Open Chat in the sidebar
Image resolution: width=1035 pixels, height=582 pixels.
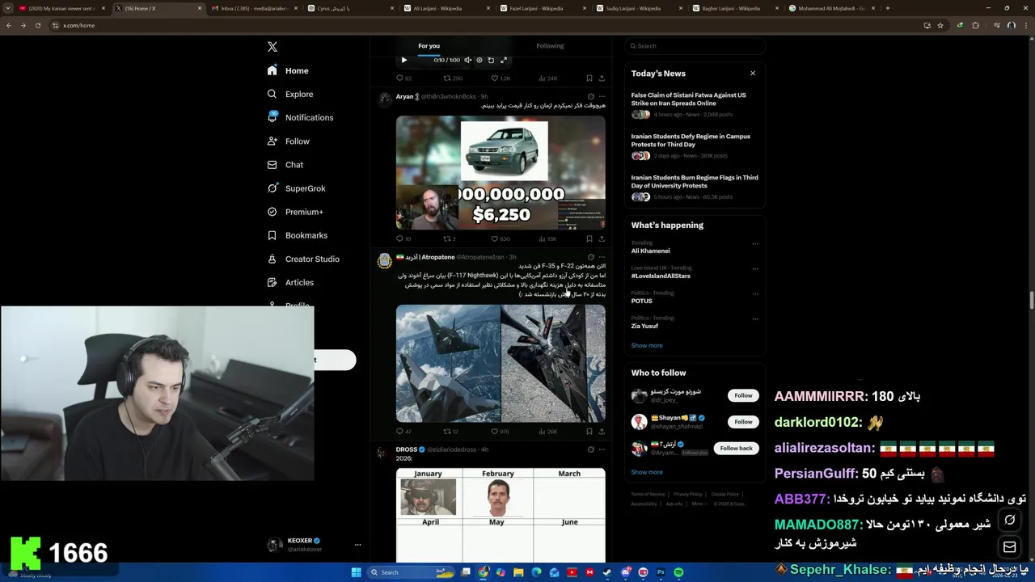click(285, 165)
